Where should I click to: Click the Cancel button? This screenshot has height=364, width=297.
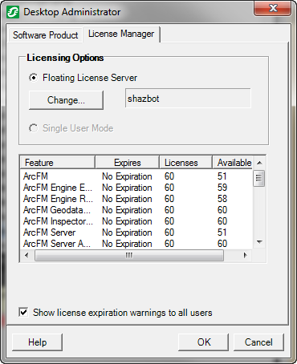coord(258,342)
